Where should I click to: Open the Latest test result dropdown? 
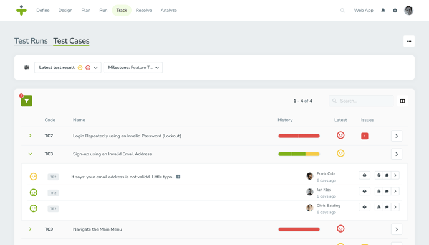[x=68, y=67]
